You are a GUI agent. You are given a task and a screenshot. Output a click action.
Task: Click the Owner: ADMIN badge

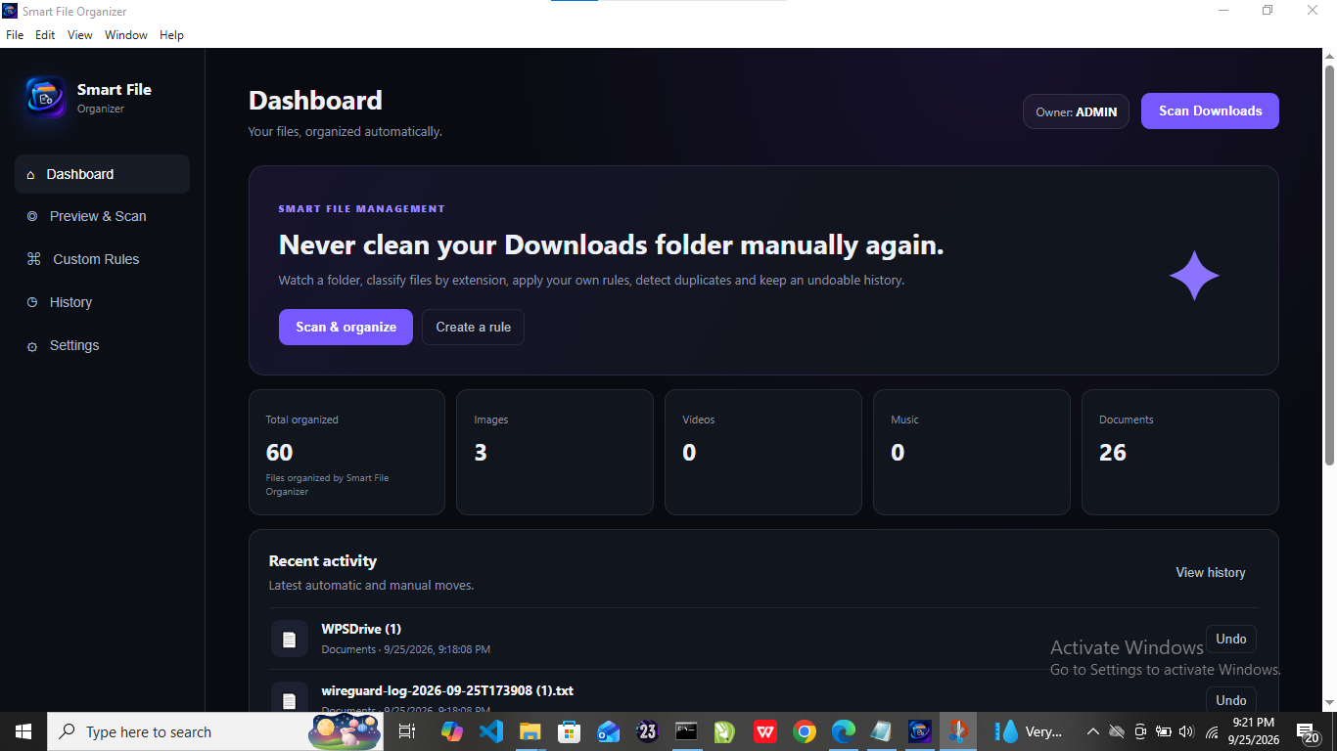click(x=1076, y=111)
